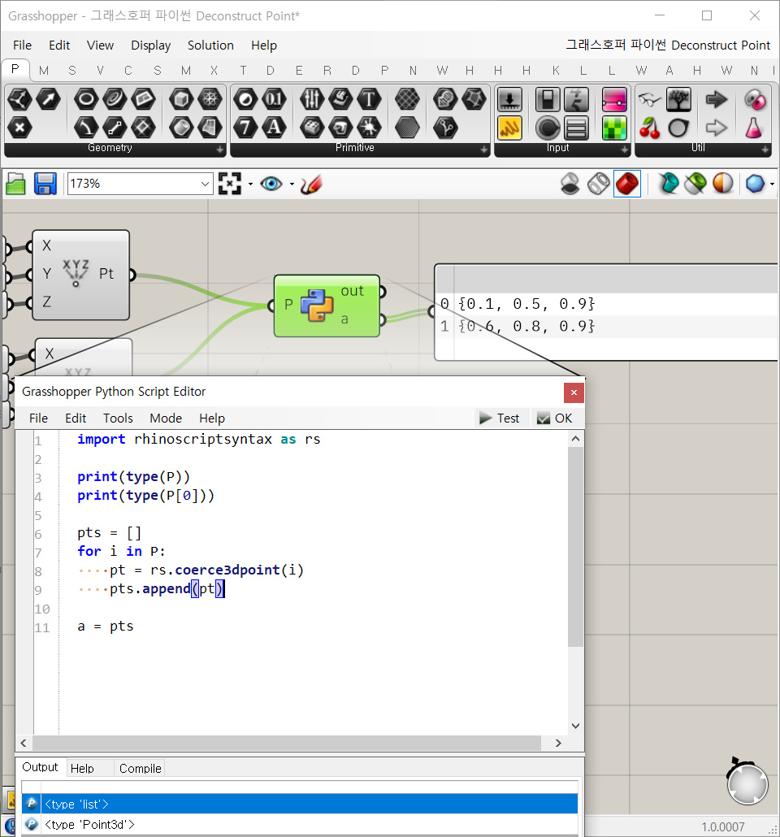Image resolution: width=780 pixels, height=837 pixels.
Task: Expand the Util panel group
Action: pos(765,150)
